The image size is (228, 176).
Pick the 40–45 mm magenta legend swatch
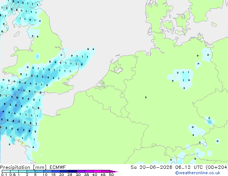coord(97,171)
